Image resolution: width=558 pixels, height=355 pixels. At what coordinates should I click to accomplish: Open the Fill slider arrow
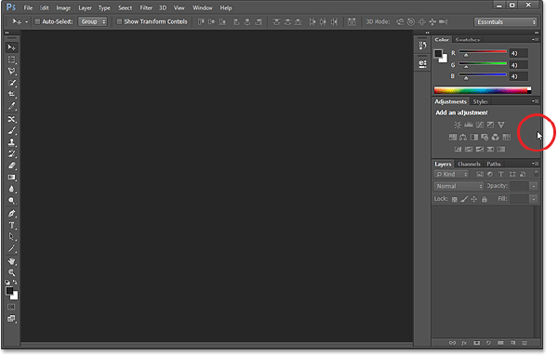pyautogui.click(x=534, y=199)
